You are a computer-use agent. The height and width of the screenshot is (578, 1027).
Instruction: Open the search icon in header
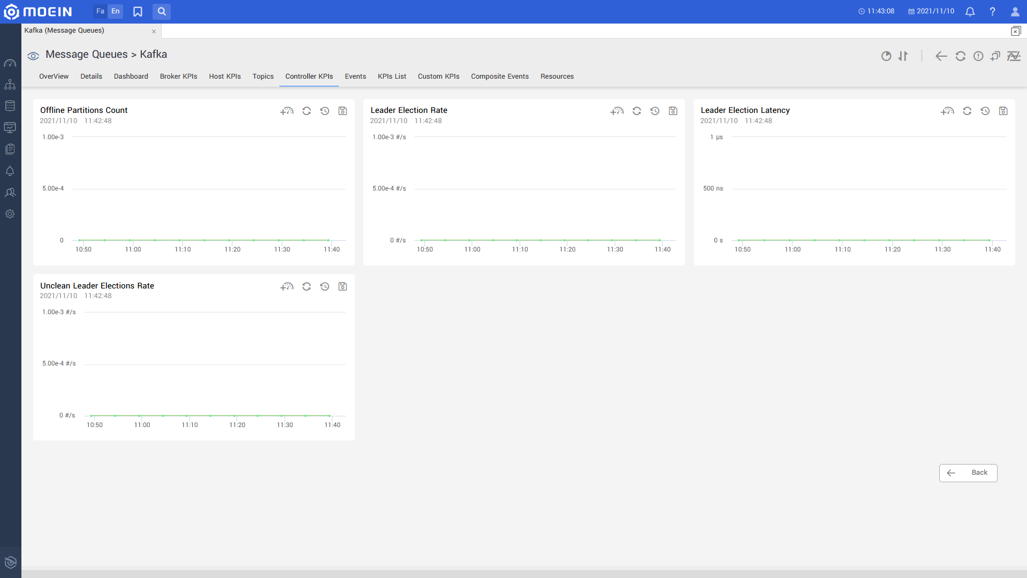tap(162, 11)
